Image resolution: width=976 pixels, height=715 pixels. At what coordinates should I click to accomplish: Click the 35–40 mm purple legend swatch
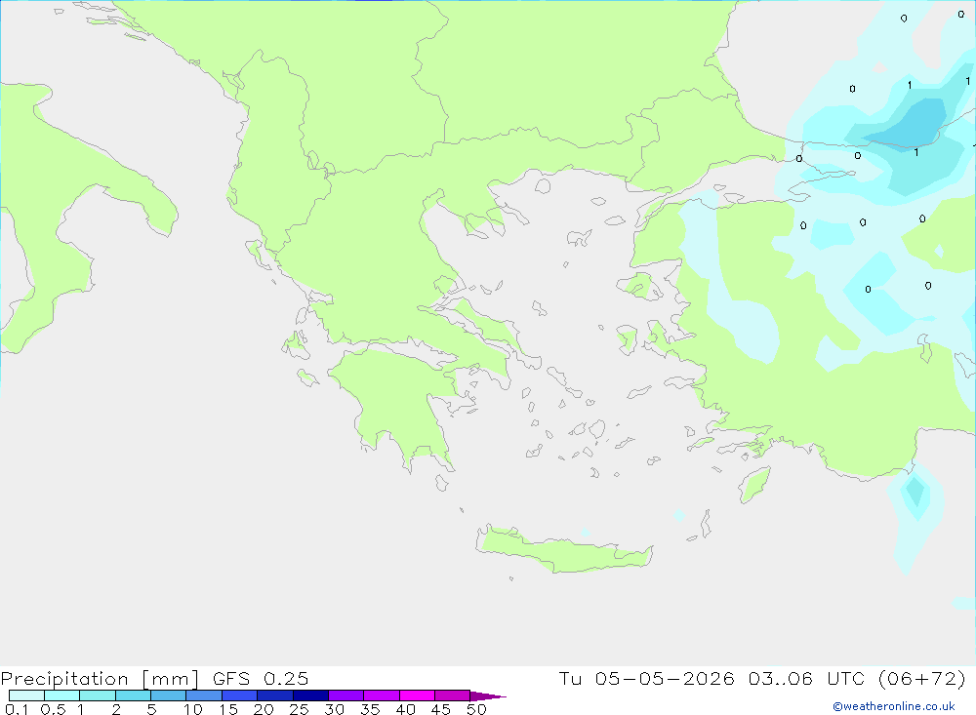pyautogui.click(x=382, y=695)
